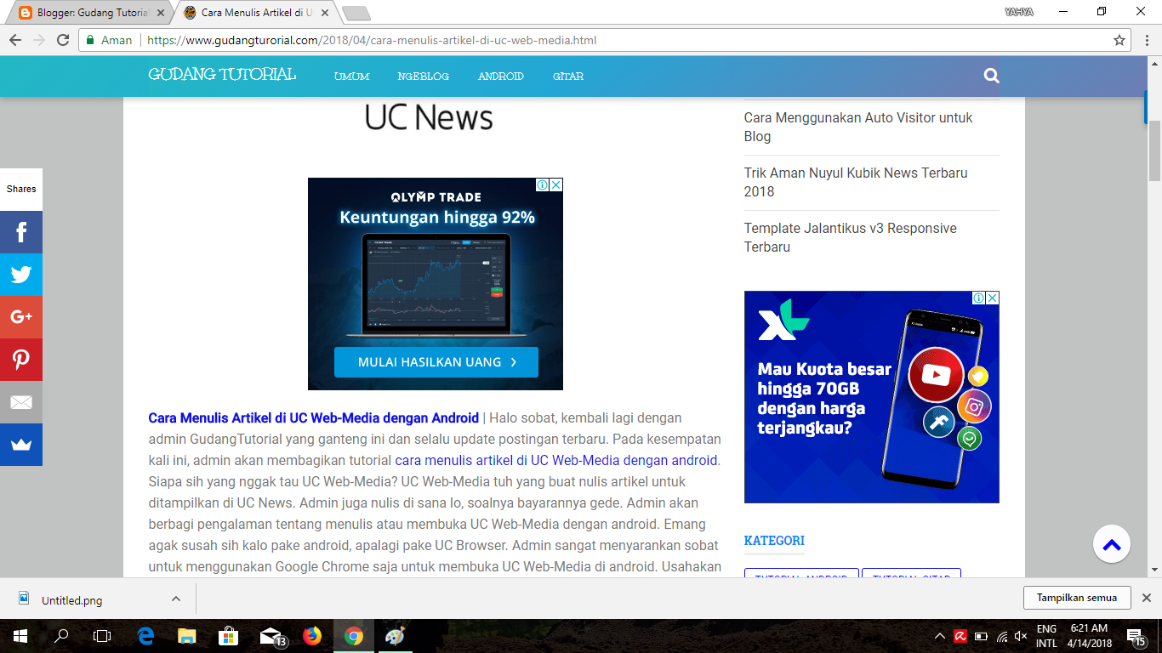
Task: Expand the Untitled.png download options chevron
Action: (175, 599)
